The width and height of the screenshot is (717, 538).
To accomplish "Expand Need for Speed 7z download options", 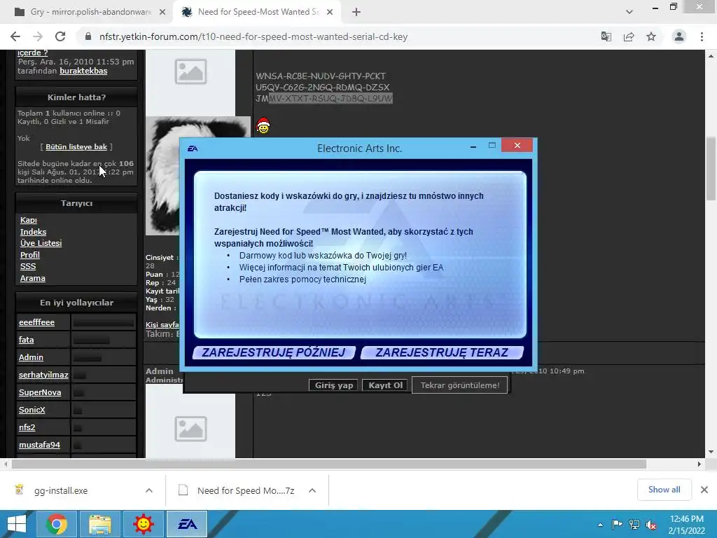I will point(312,490).
